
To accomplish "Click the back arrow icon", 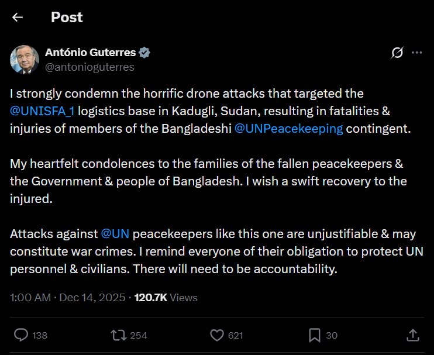I will [x=18, y=18].
